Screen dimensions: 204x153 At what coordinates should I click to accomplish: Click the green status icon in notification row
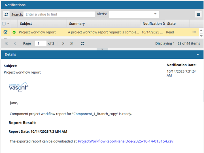coord(14,32)
